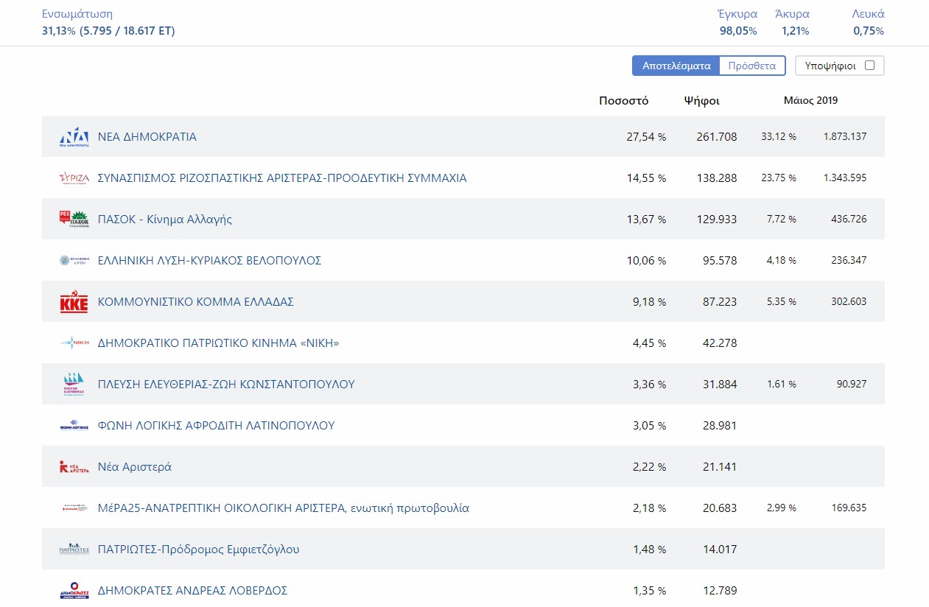Select the Αποτελέσματα tab

[x=676, y=66]
